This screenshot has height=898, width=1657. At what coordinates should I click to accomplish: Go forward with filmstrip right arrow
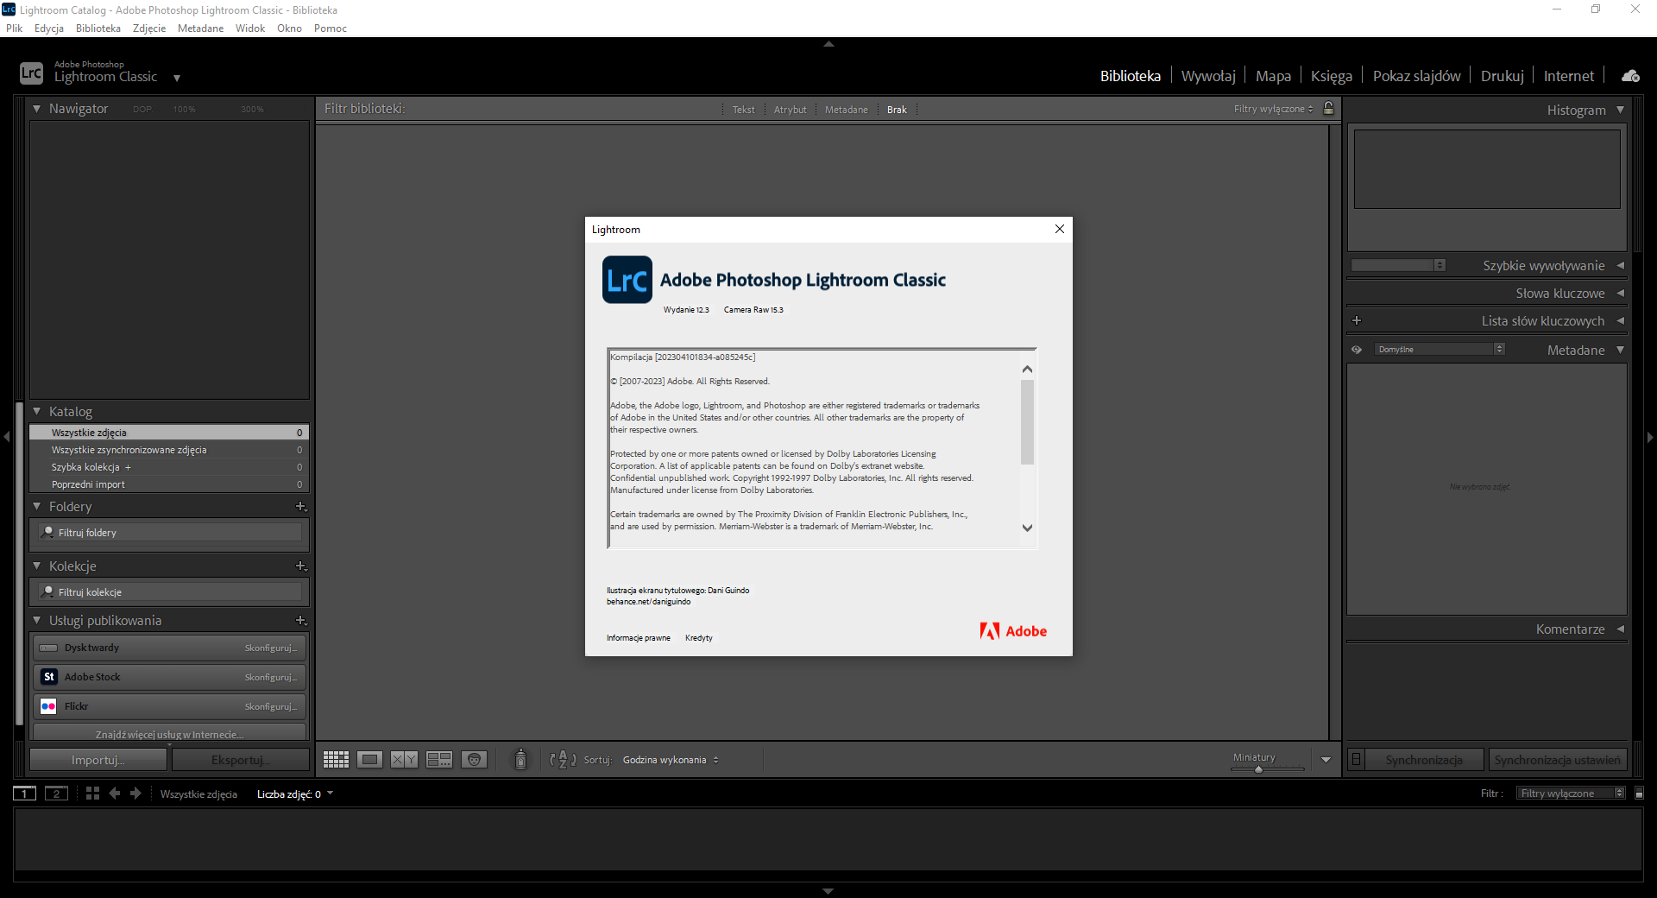pos(135,794)
